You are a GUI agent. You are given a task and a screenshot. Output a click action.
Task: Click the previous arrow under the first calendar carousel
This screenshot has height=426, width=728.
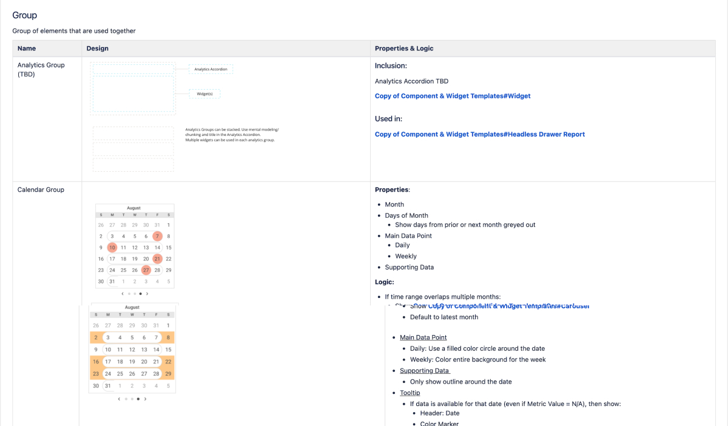point(123,294)
